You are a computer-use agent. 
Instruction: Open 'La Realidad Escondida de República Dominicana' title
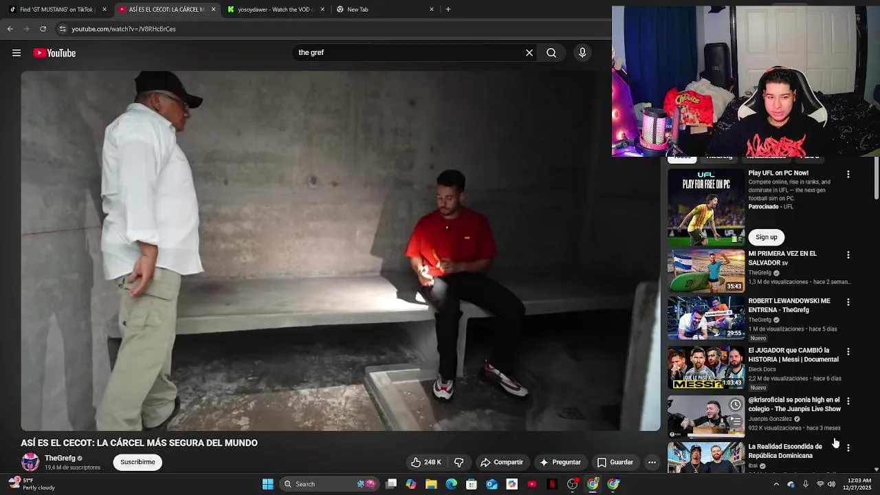coord(784,451)
